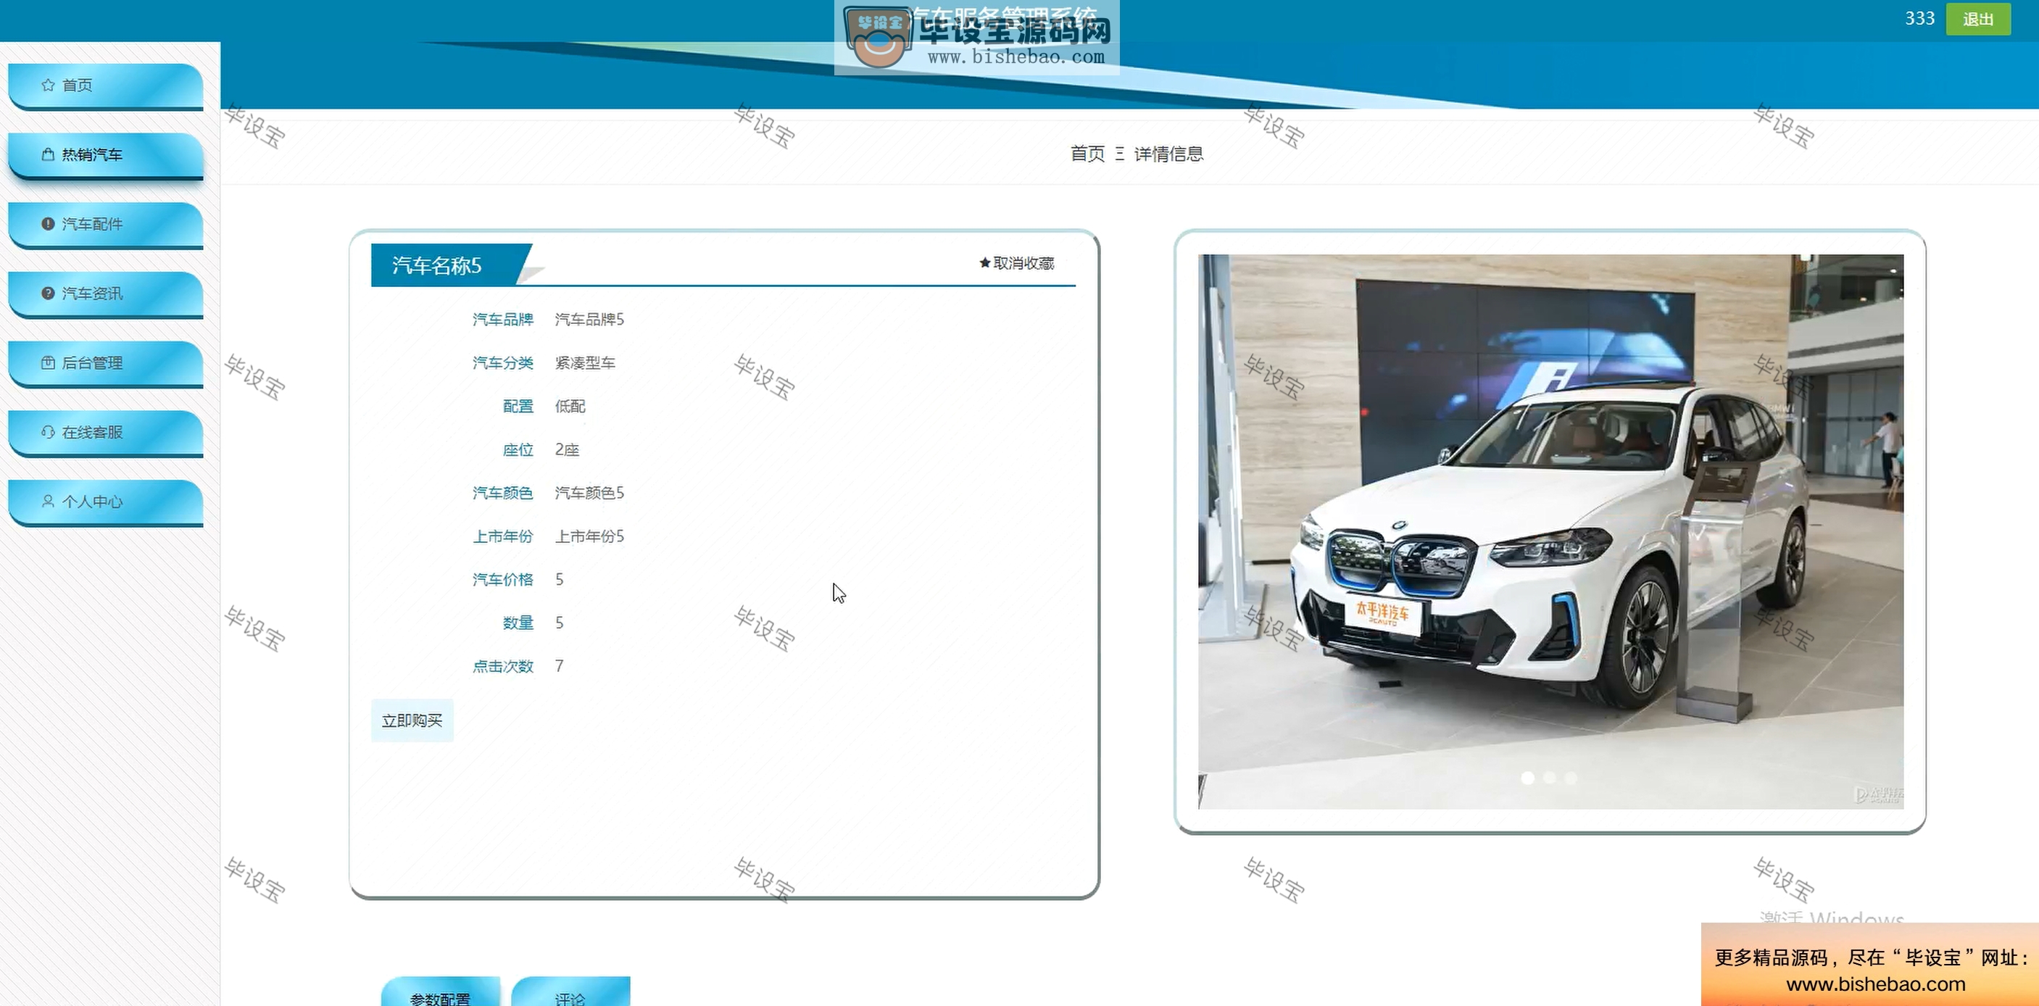Image resolution: width=2039 pixels, height=1006 pixels.
Task: Click the 上市年份5 year value
Action: point(590,536)
